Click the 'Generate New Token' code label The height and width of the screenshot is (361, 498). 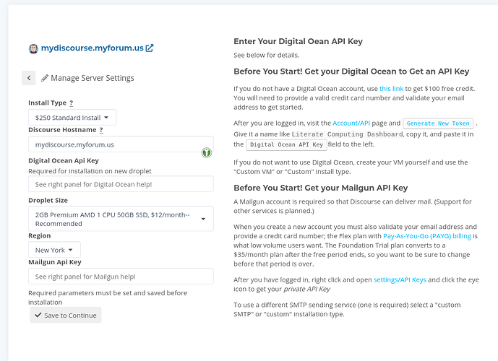[x=438, y=123]
